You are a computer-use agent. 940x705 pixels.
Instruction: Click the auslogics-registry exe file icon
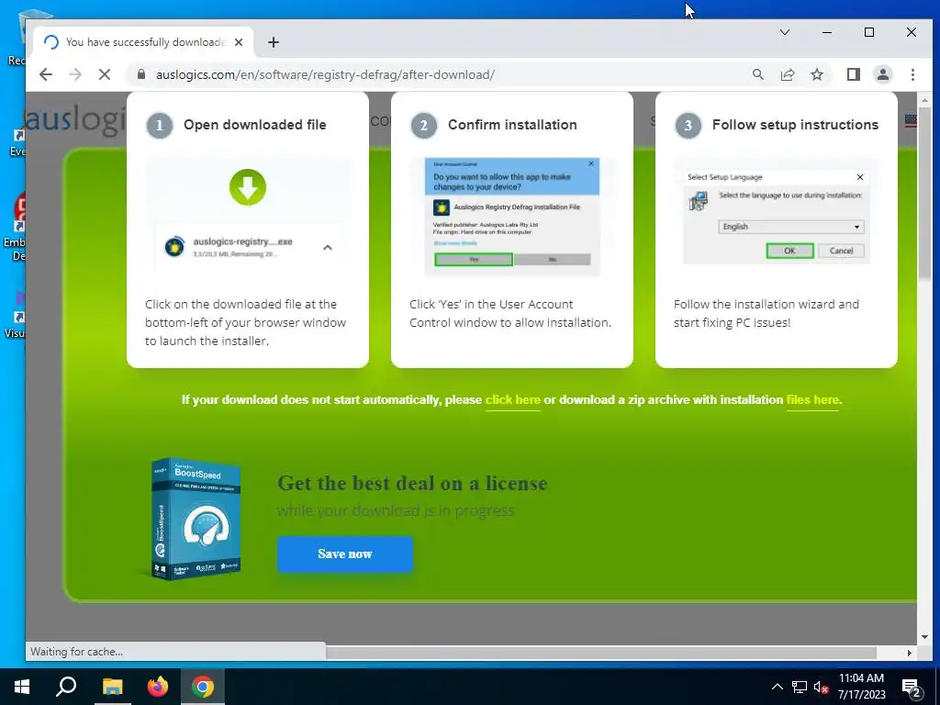(174, 246)
